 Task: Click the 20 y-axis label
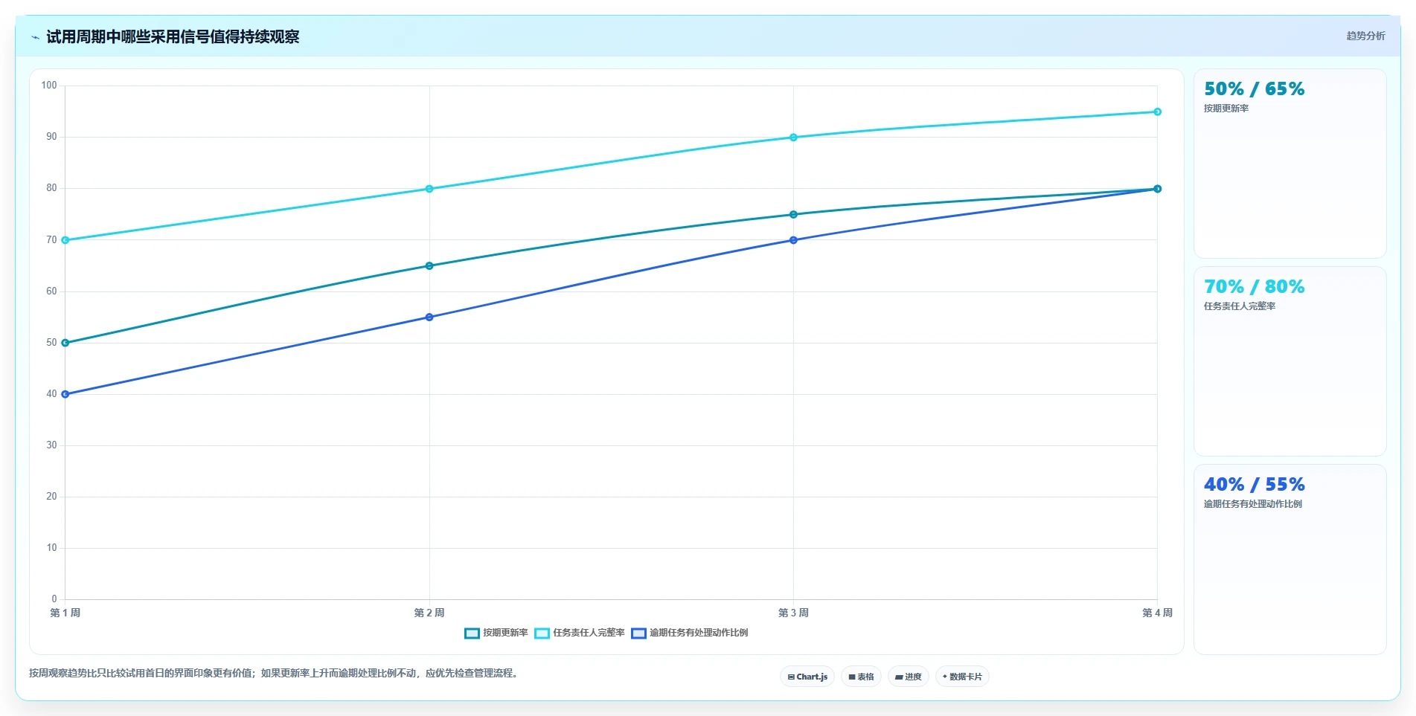click(51, 497)
